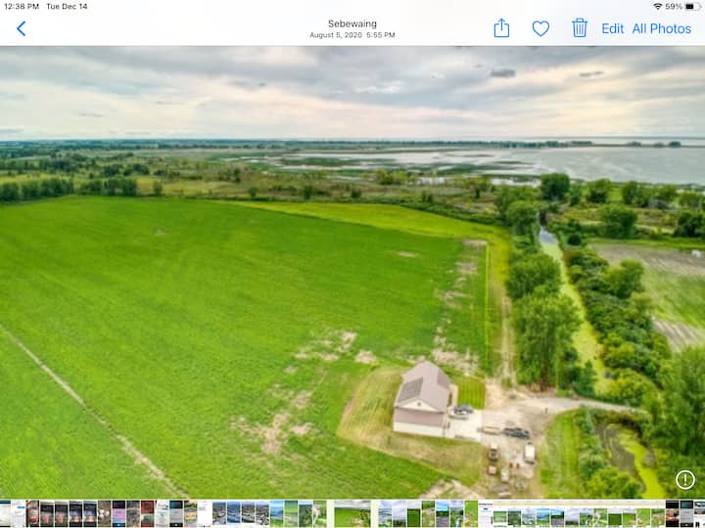The height and width of the screenshot is (528, 705).
Task: Tap the aerial farm photo to hide controls
Action: (352, 272)
